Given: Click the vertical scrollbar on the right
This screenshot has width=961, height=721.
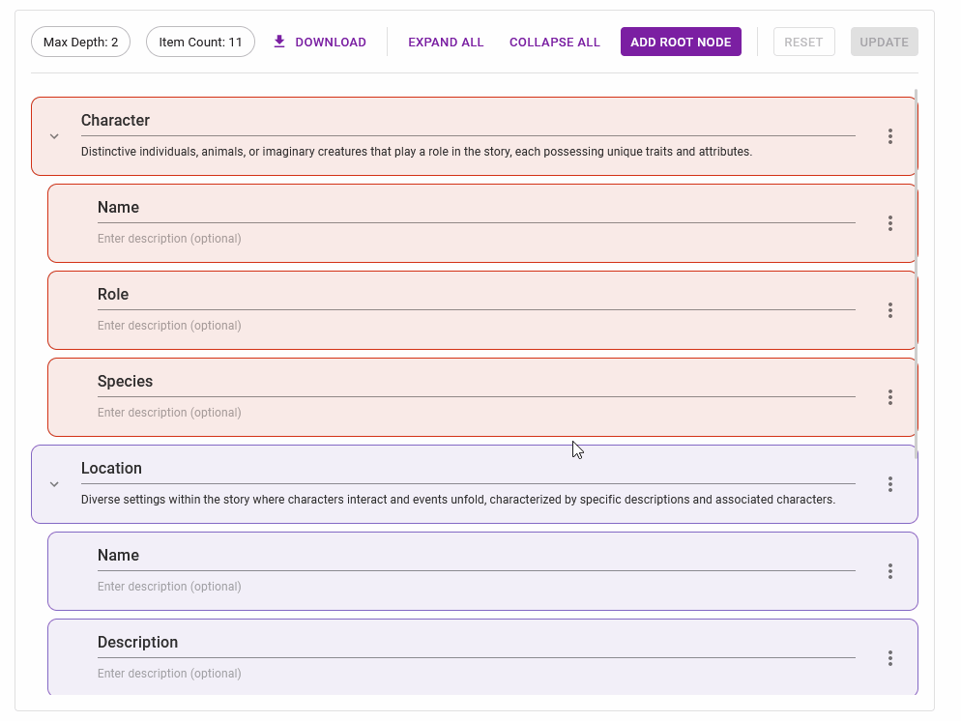Looking at the screenshot, I should tap(916, 271).
